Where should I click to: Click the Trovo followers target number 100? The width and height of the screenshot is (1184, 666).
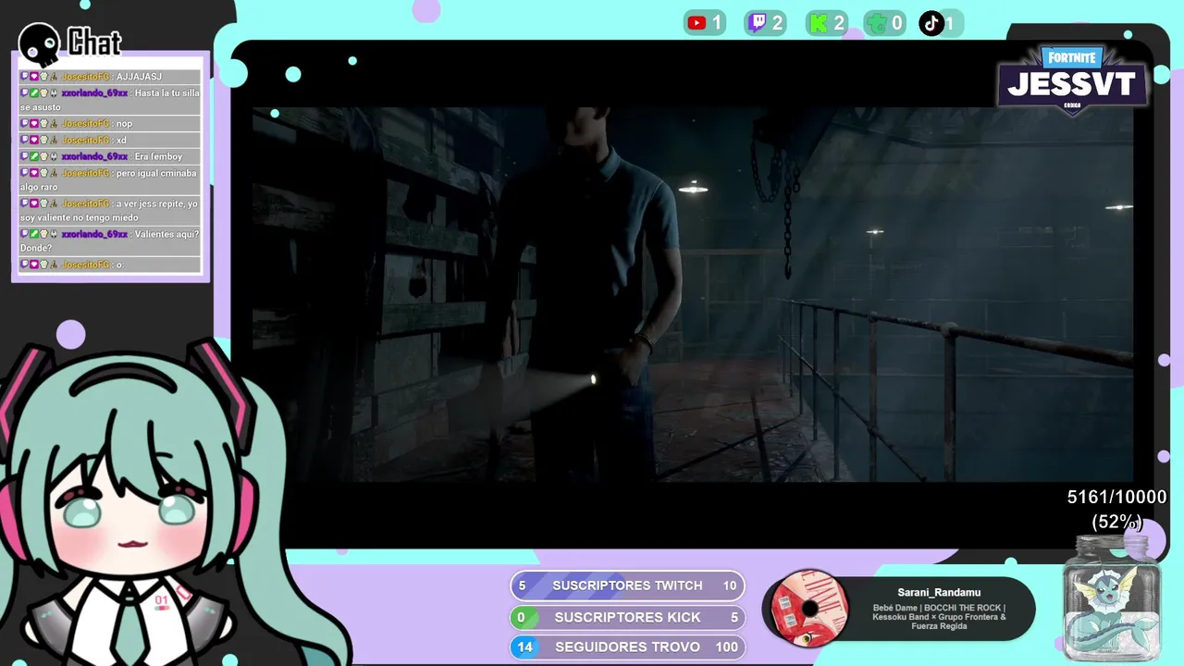[x=727, y=647]
